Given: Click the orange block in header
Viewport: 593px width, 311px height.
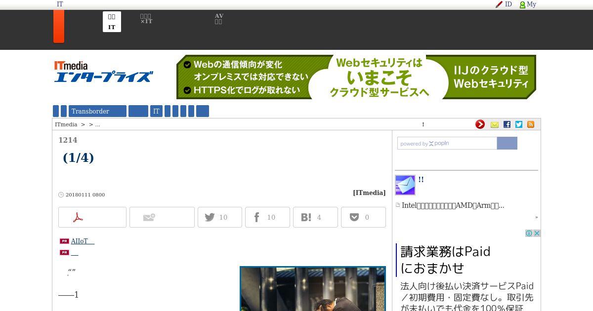Looking at the screenshot, I should (x=59, y=27).
